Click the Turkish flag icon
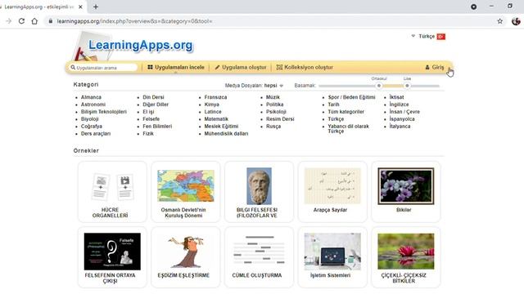The image size is (524, 294). click(x=441, y=36)
